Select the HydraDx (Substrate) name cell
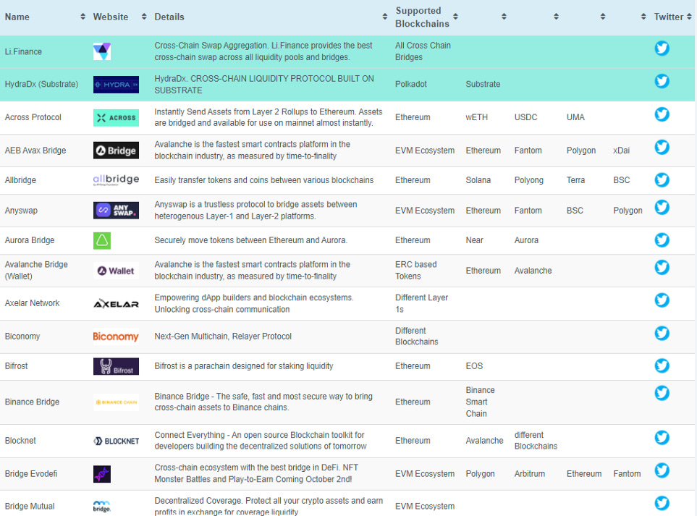The width and height of the screenshot is (697, 516). point(41,84)
